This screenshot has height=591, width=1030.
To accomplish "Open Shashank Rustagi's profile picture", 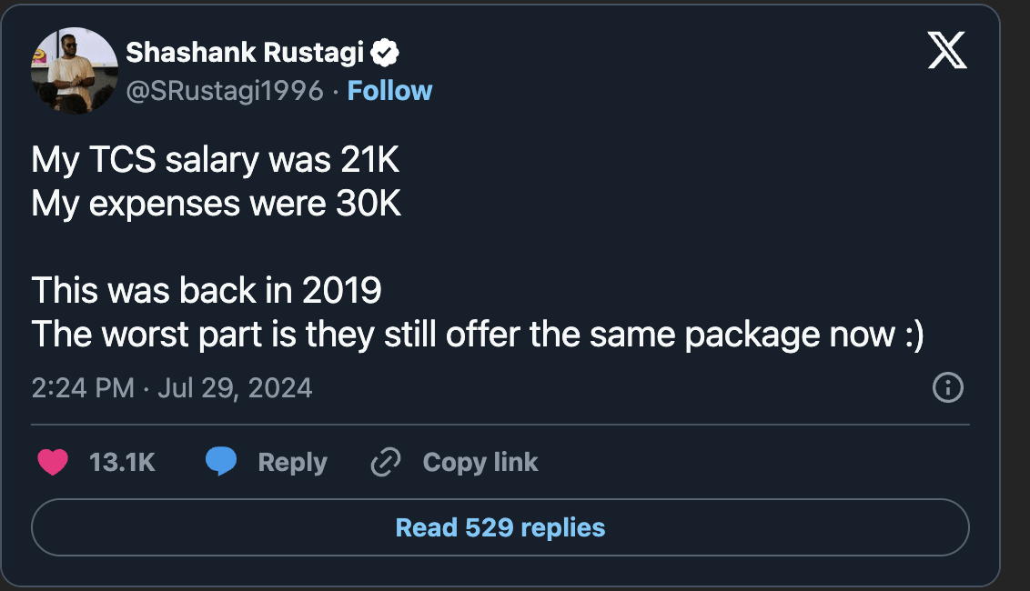I will [x=75, y=71].
